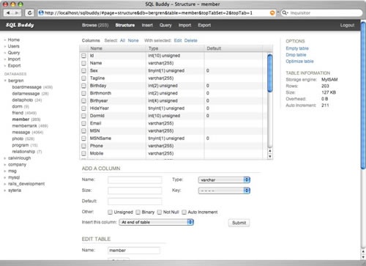Click the columns list vertical scrollbar thumb
This screenshot has height=266, width=366.
(270, 73)
